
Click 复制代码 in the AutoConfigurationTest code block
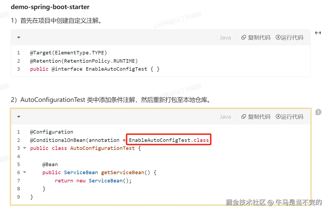256,117
